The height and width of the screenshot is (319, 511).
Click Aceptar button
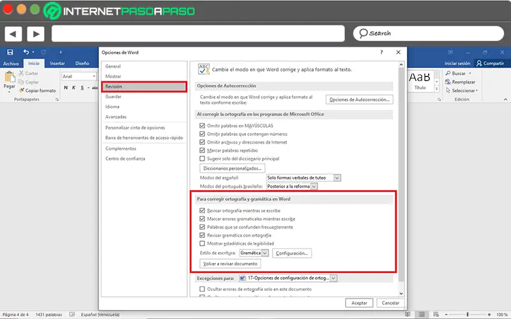tap(359, 302)
